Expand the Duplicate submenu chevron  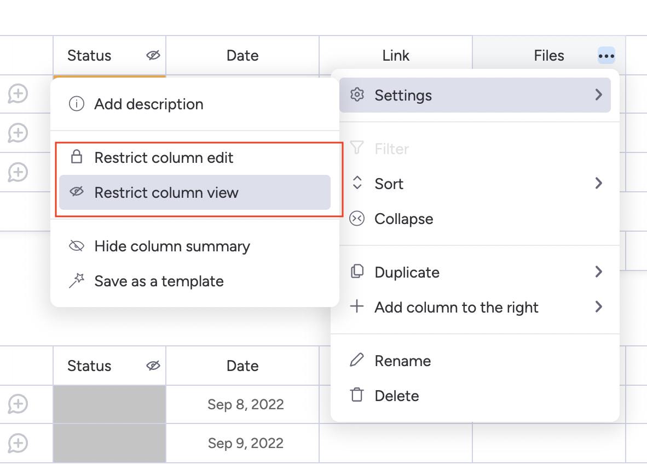click(598, 272)
